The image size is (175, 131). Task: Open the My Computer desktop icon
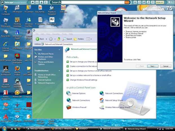(6, 10)
